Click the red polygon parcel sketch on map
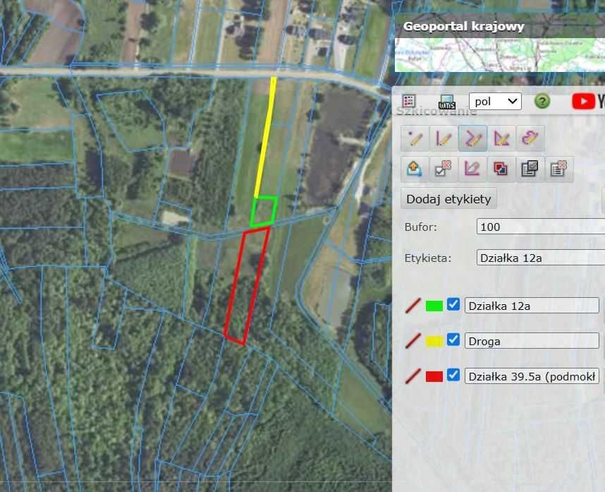The height and width of the screenshot is (492, 605). [247, 286]
